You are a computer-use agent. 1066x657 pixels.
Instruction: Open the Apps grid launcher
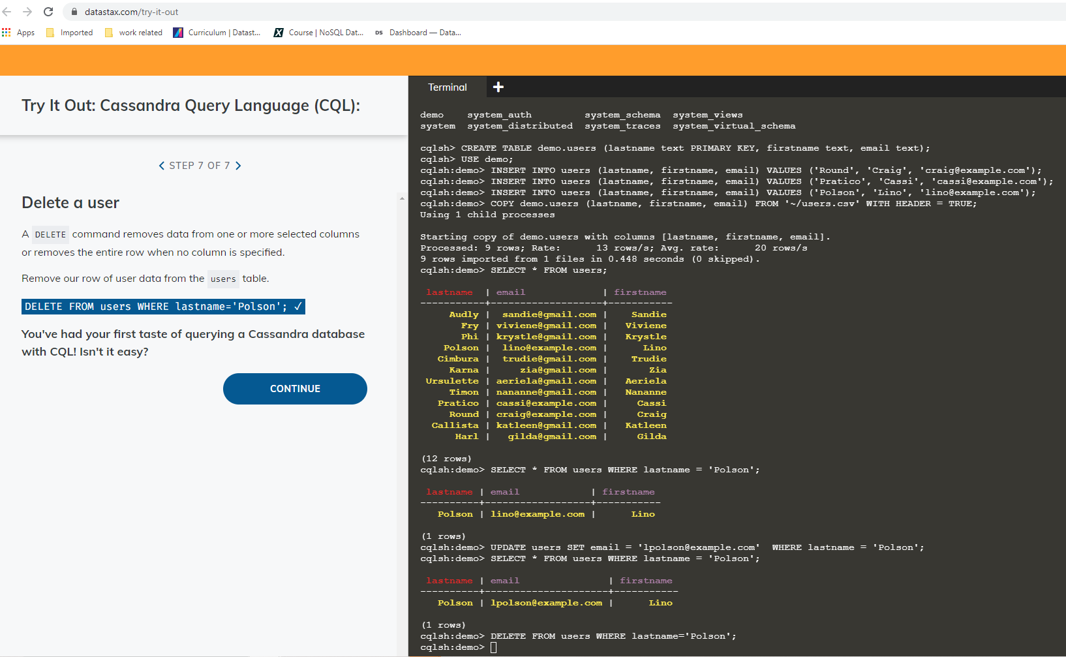click(7, 32)
